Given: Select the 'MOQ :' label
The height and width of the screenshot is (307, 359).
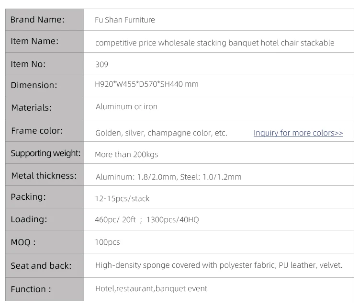Looking at the screenshot, I should click(23, 242).
